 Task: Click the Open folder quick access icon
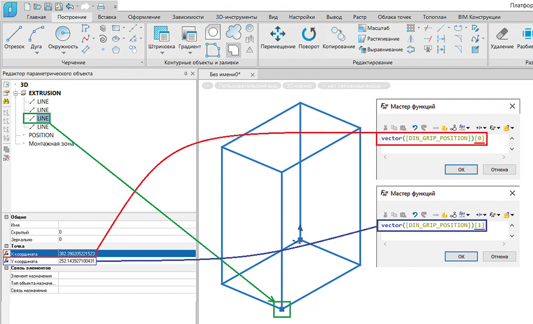[x=37, y=7]
